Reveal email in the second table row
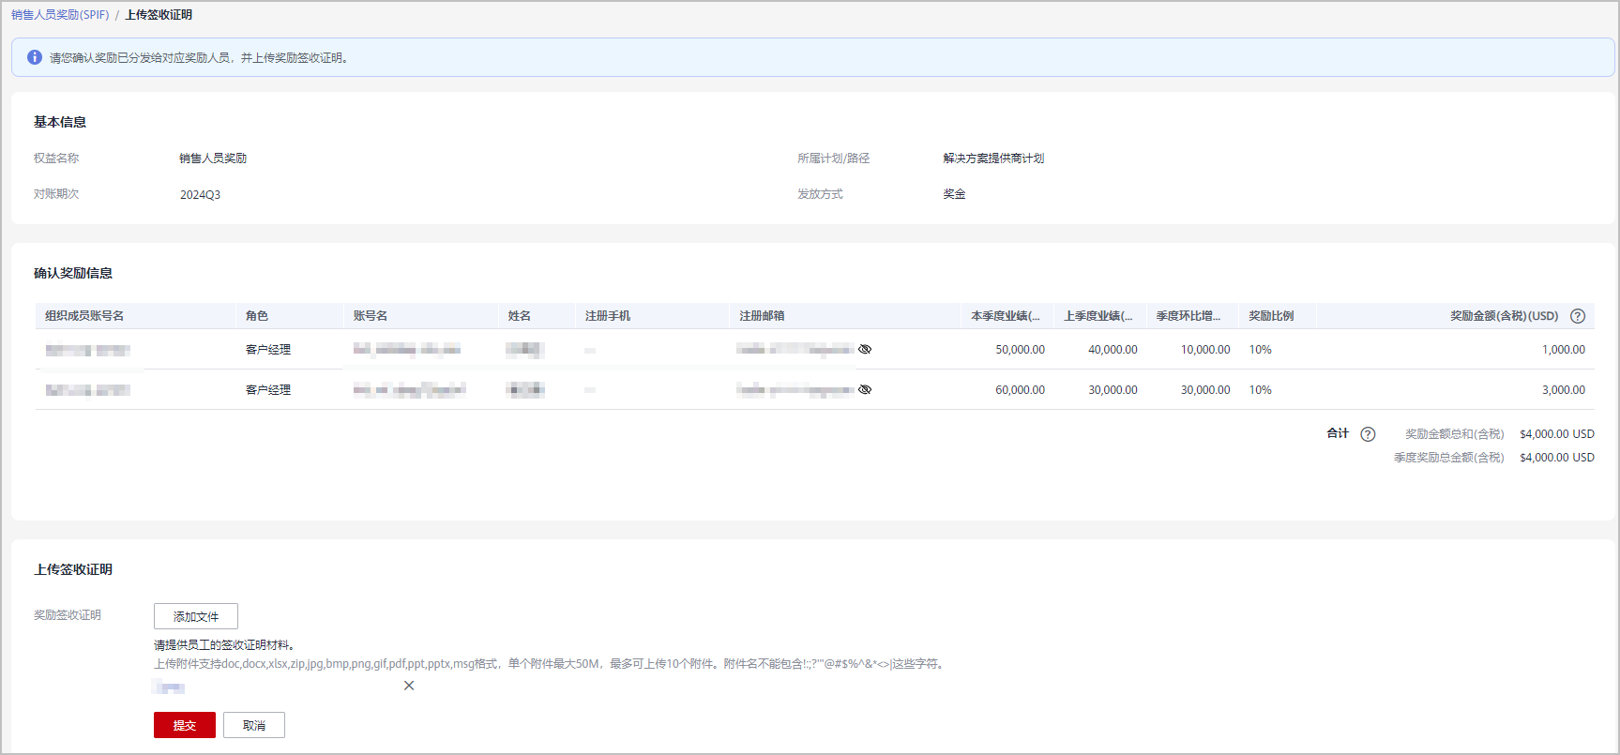 865,389
